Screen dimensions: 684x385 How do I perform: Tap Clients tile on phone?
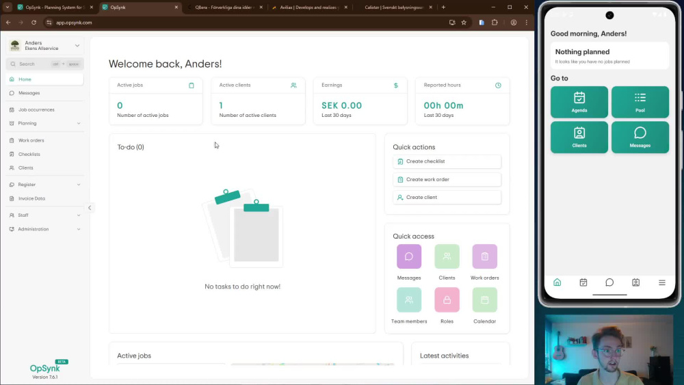tap(579, 137)
